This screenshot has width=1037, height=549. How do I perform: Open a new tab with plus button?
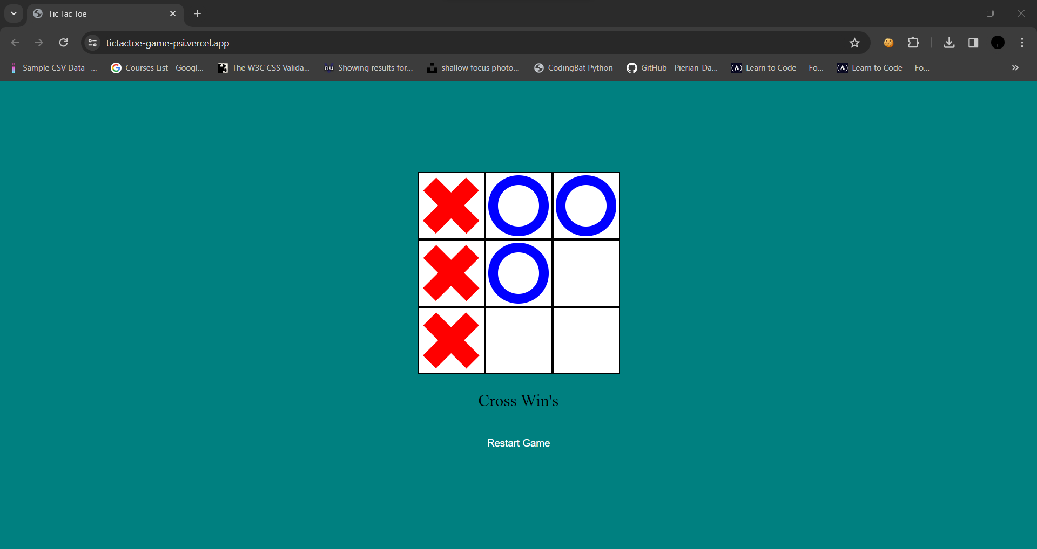pyautogui.click(x=198, y=13)
